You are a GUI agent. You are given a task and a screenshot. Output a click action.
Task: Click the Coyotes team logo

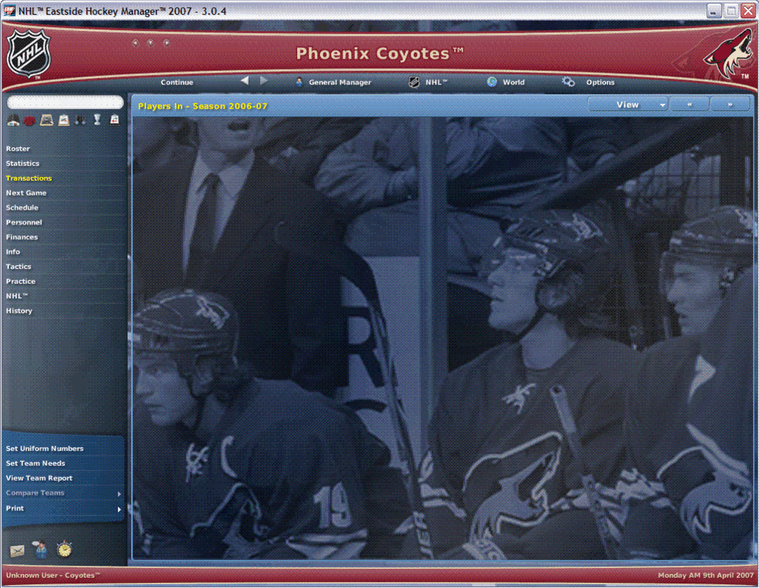point(728,53)
